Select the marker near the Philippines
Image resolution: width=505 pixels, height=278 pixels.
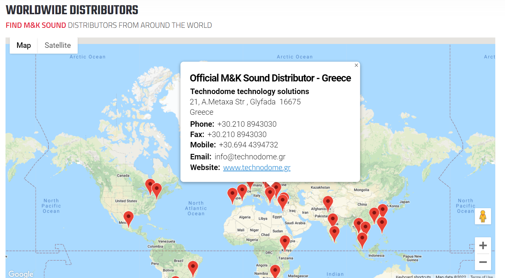382,225
